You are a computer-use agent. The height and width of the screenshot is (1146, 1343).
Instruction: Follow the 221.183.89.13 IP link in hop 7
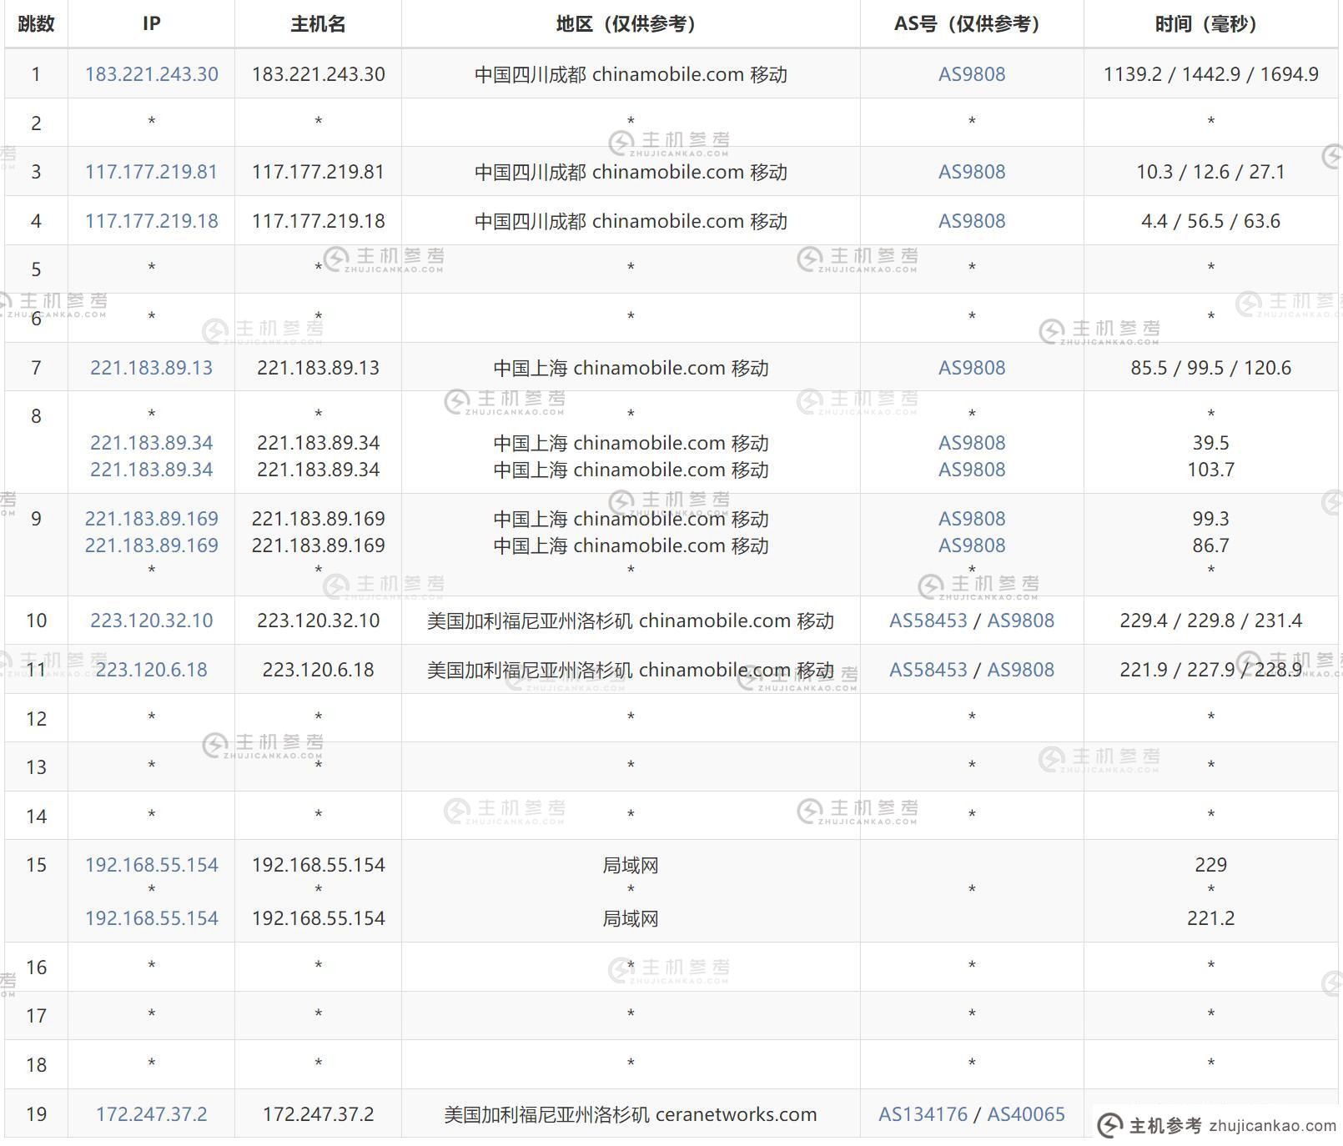pyautogui.click(x=151, y=368)
